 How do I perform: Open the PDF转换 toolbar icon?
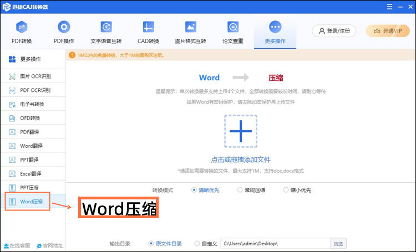coord(22,27)
